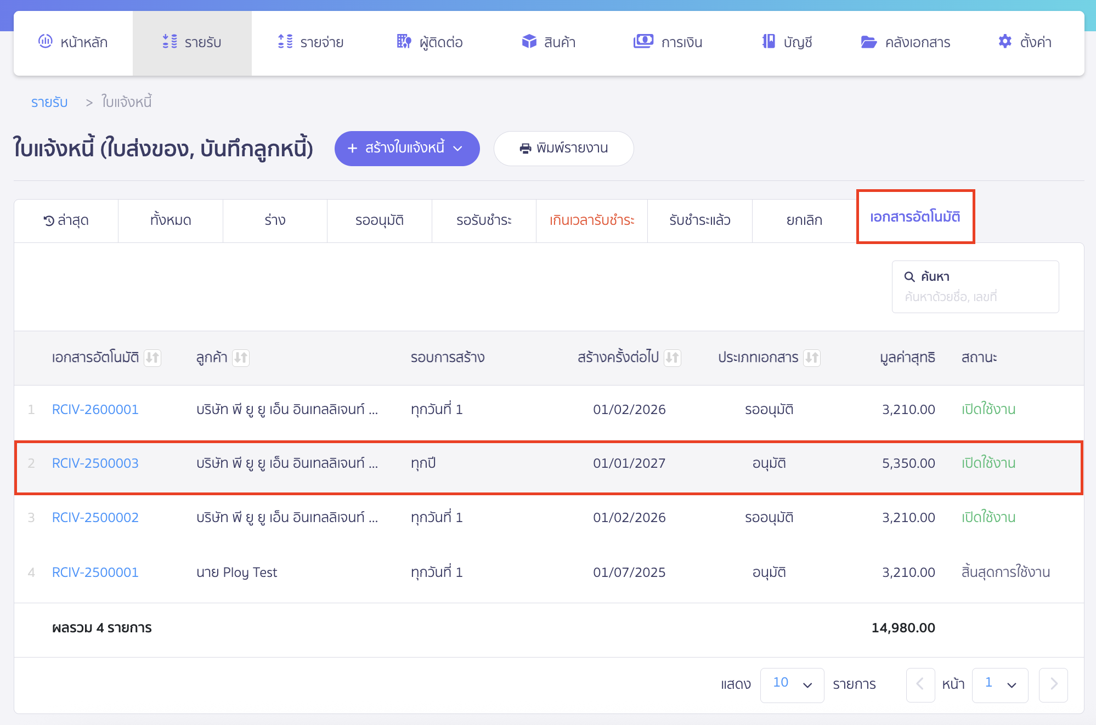Open the rows-per-page dropdown showing 10

click(x=792, y=684)
